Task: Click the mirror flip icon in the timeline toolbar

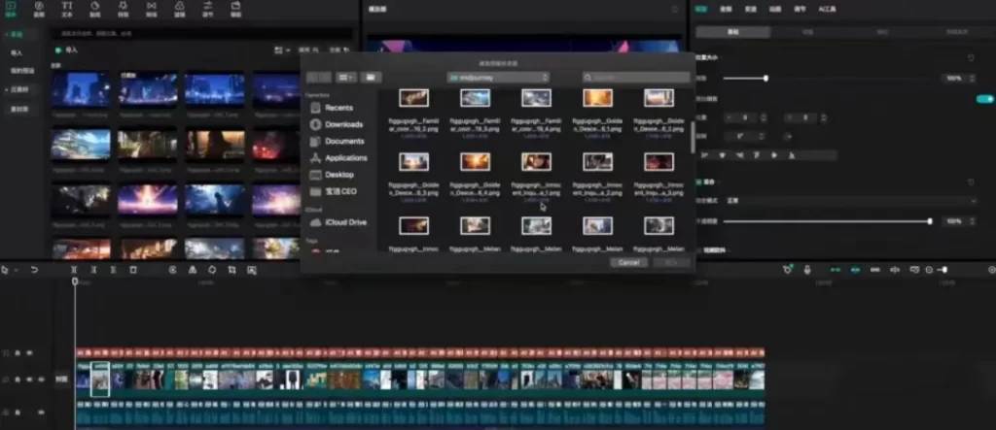Action: pyautogui.click(x=193, y=270)
